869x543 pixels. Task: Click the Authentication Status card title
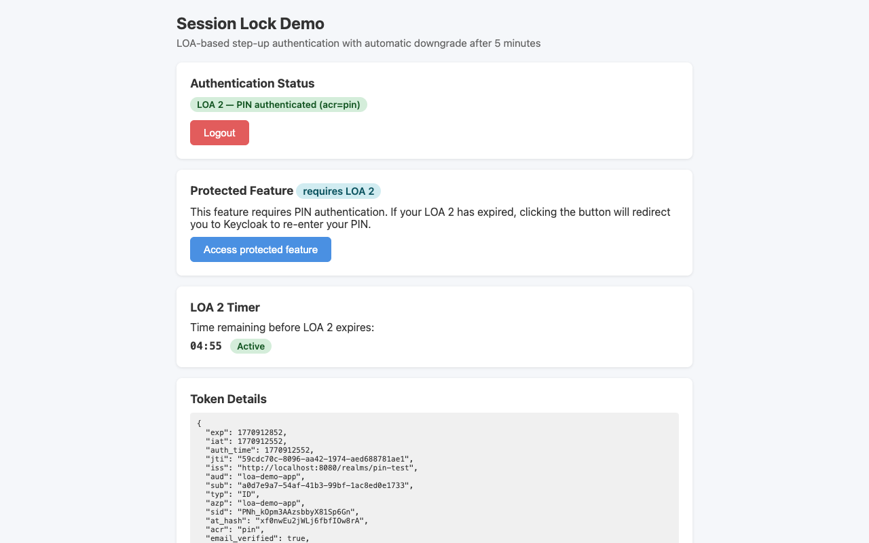pos(252,83)
